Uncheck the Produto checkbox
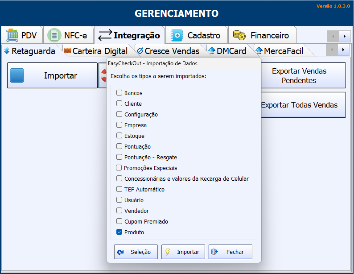This screenshot has height=274, width=354. pyautogui.click(x=119, y=232)
